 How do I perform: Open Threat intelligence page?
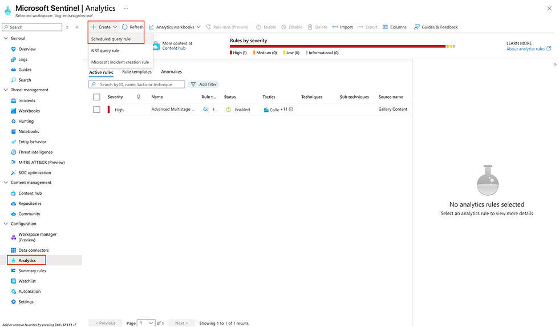click(x=35, y=152)
